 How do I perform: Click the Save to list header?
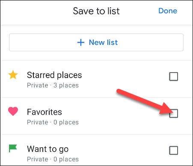(x=96, y=11)
